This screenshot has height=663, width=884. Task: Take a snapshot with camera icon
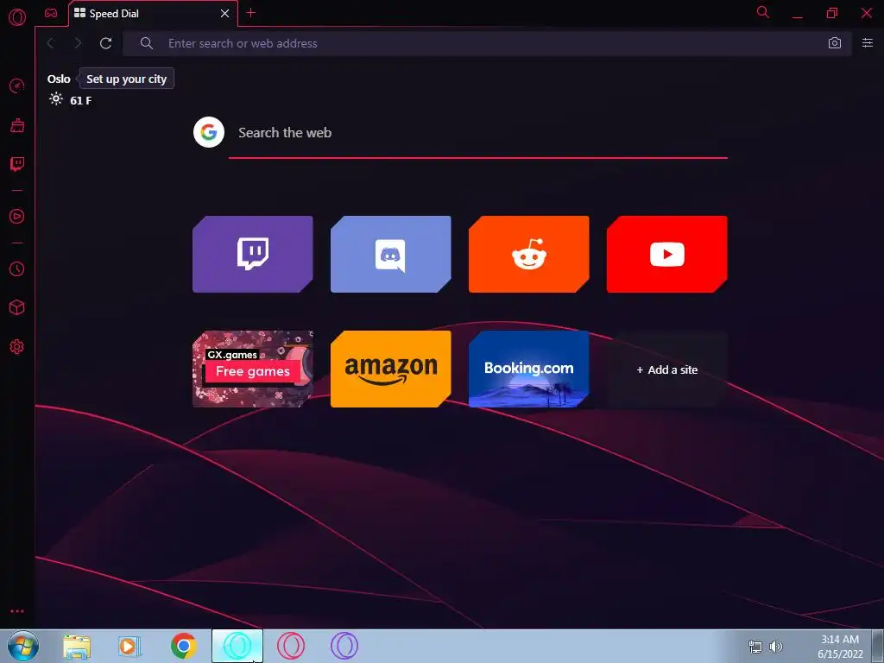[835, 43]
